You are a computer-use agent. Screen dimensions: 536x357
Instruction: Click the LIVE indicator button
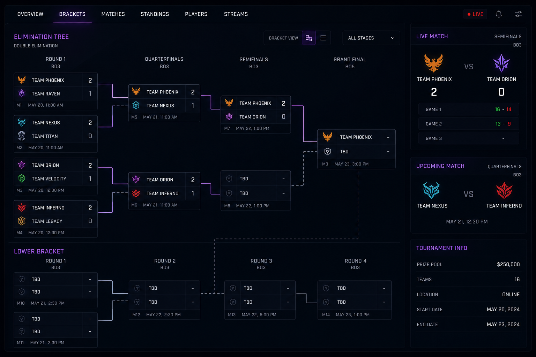click(475, 14)
